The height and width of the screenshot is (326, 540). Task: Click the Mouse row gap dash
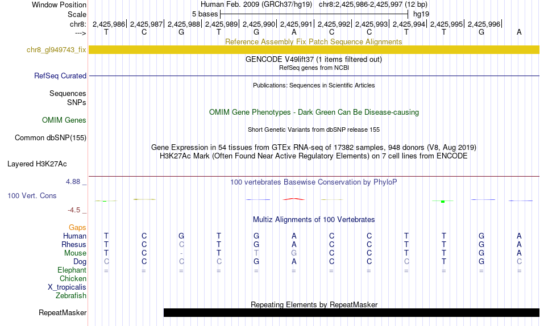click(x=181, y=253)
